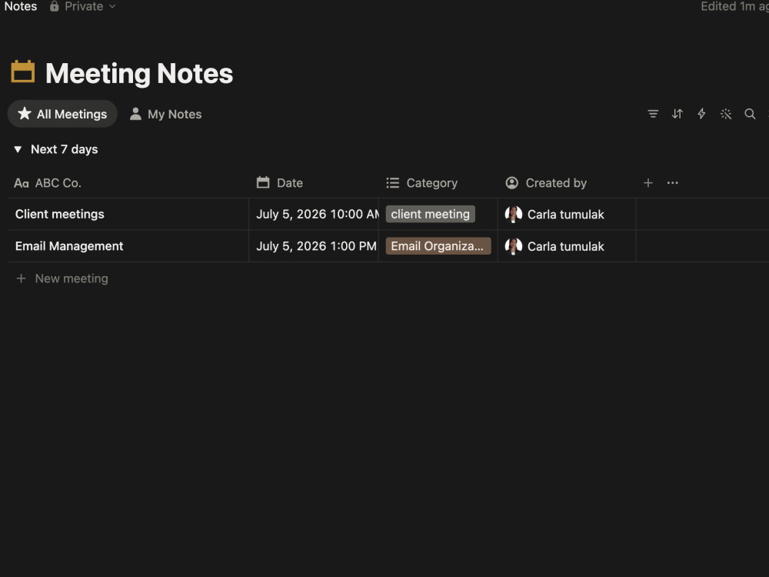
Task: Open the Notes breadcrumb
Action: click(21, 6)
